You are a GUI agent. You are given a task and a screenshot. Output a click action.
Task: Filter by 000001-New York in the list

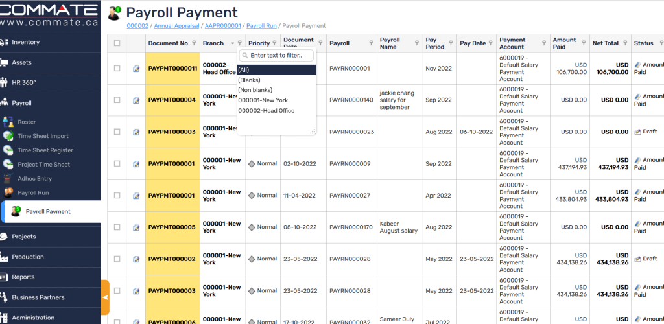tap(276, 100)
